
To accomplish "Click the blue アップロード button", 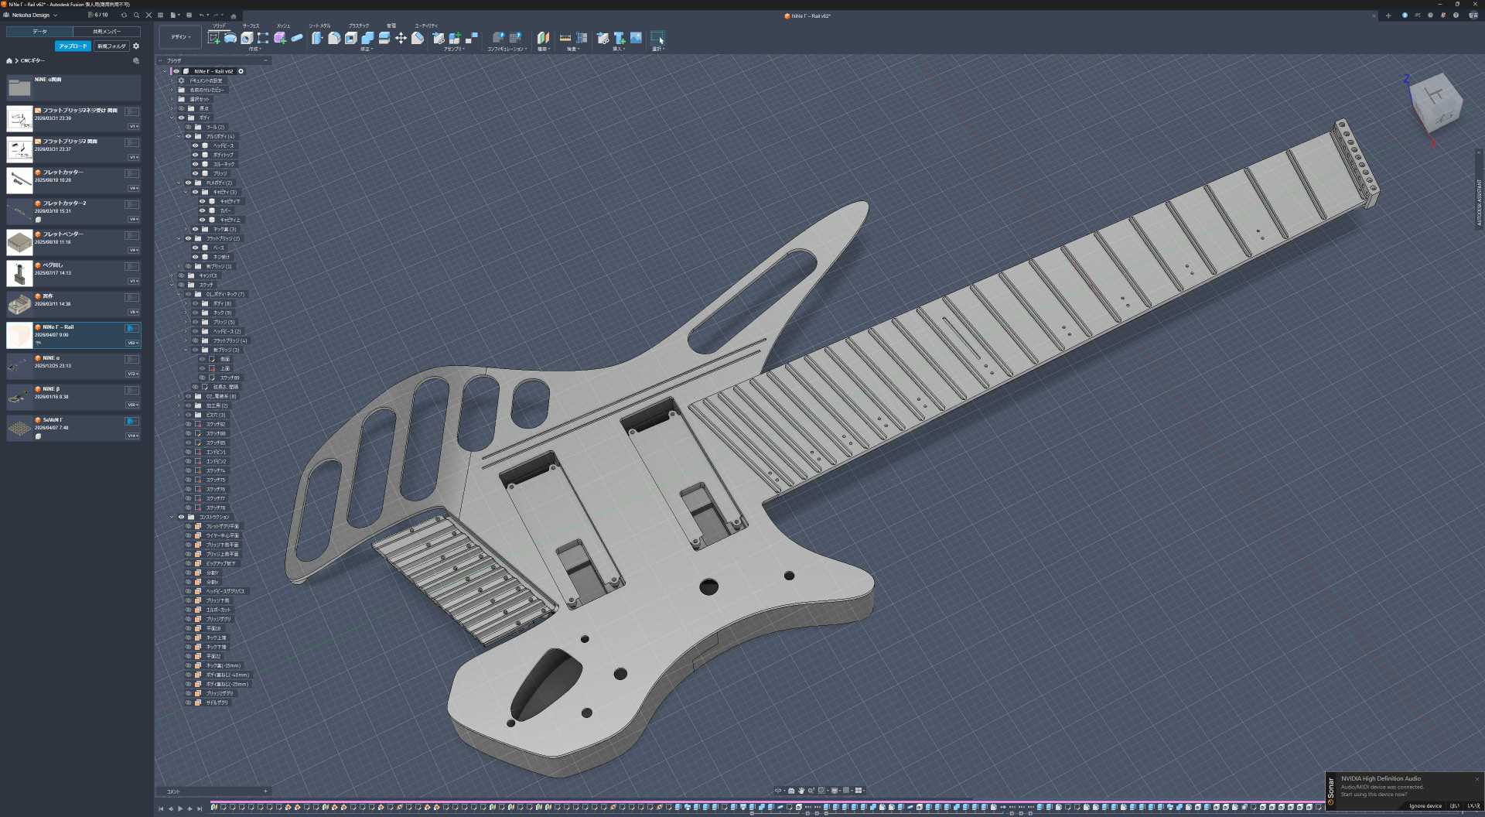I will [x=73, y=46].
